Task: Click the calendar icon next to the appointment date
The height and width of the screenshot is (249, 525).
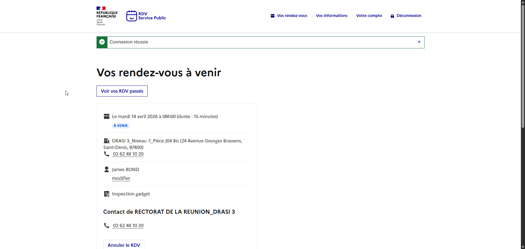Action: point(107,116)
